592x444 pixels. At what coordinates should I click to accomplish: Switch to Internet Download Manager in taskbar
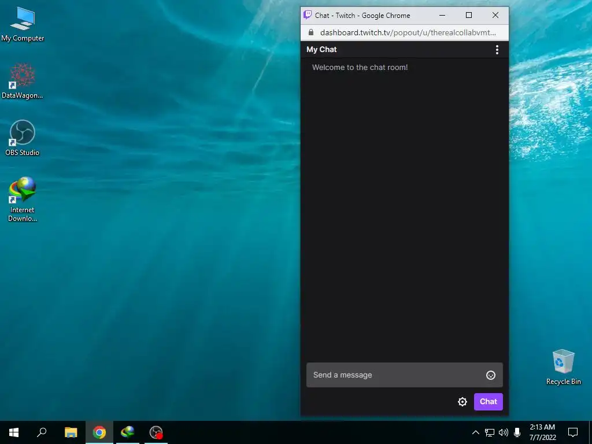[x=128, y=432]
